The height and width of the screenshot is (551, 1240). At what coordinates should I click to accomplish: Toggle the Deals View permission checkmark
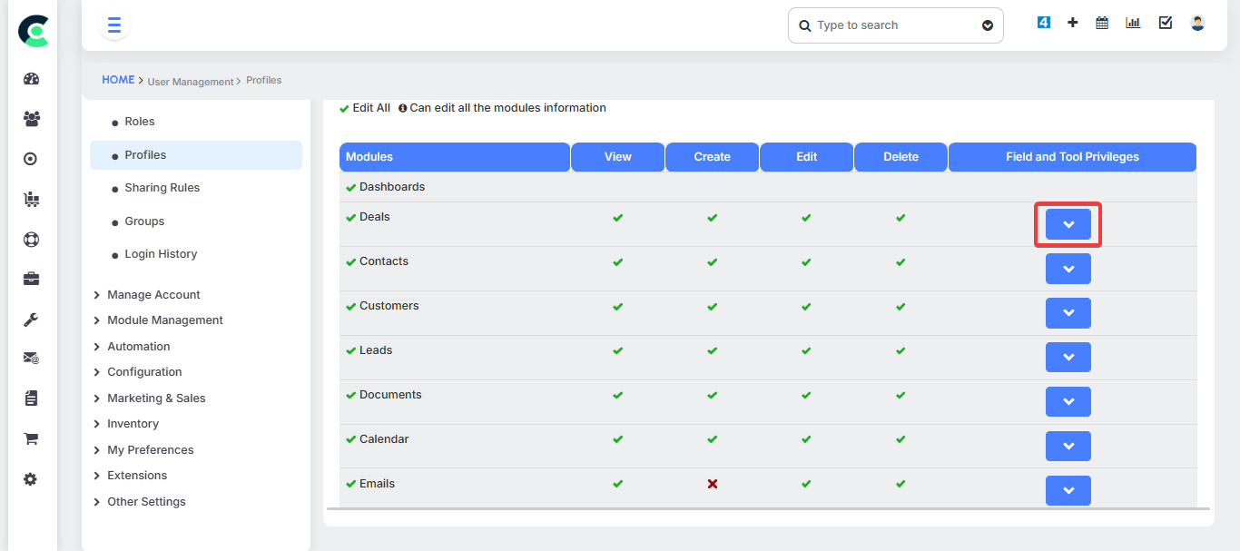coord(618,218)
